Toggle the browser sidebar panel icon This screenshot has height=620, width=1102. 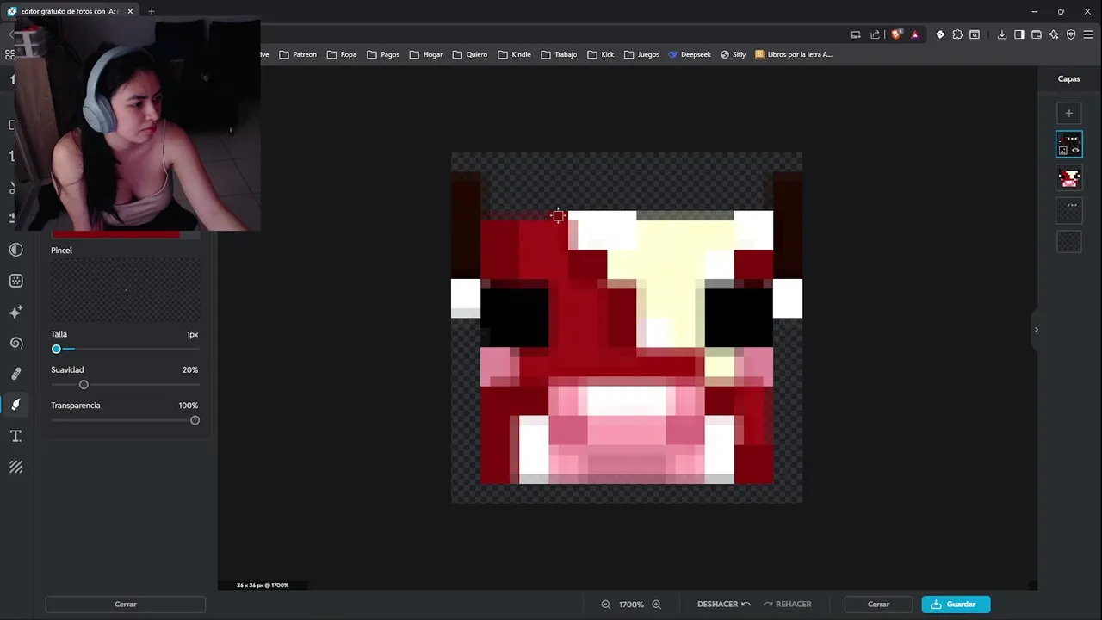[x=1019, y=34]
